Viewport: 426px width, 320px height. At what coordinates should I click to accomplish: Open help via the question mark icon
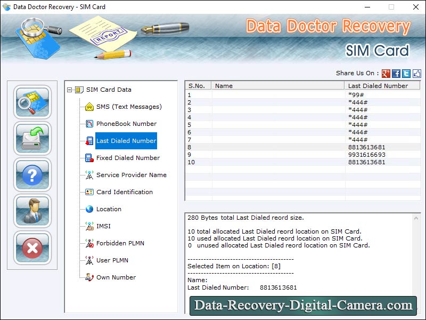[x=32, y=175]
